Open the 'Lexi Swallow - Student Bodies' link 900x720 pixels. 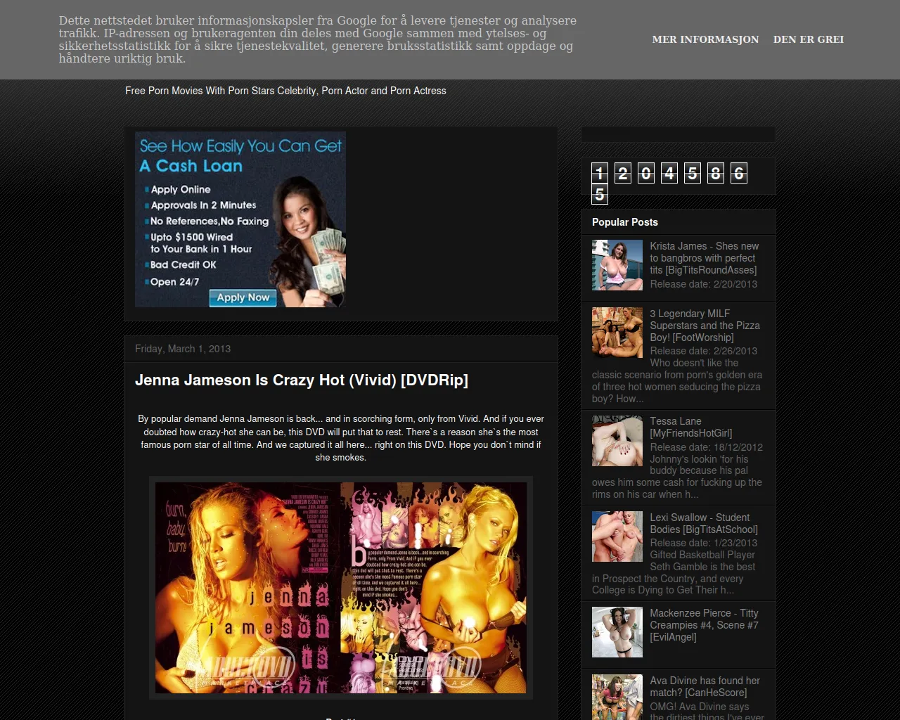704,524
